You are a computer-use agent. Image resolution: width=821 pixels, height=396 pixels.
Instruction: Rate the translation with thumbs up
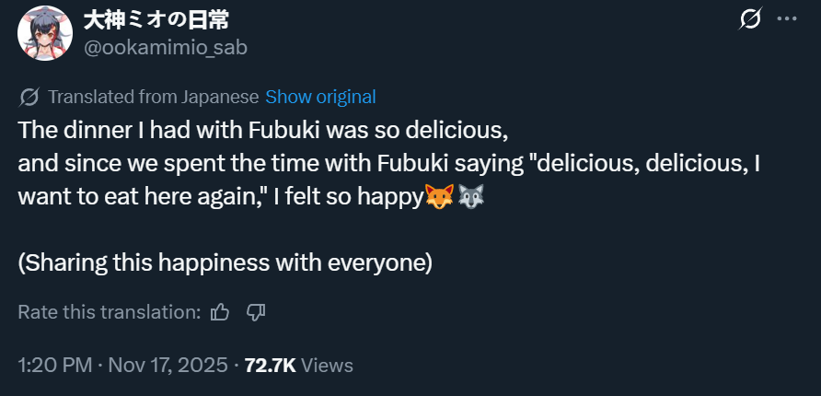click(220, 312)
